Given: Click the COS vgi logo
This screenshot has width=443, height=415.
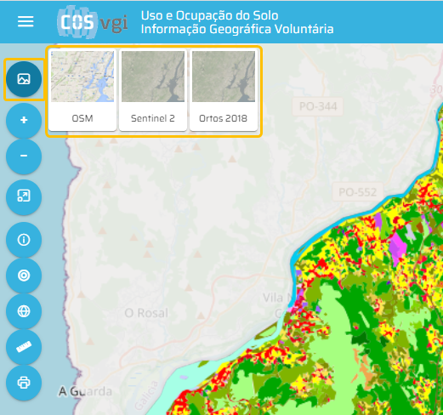Looking at the screenshot, I should pos(93,22).
